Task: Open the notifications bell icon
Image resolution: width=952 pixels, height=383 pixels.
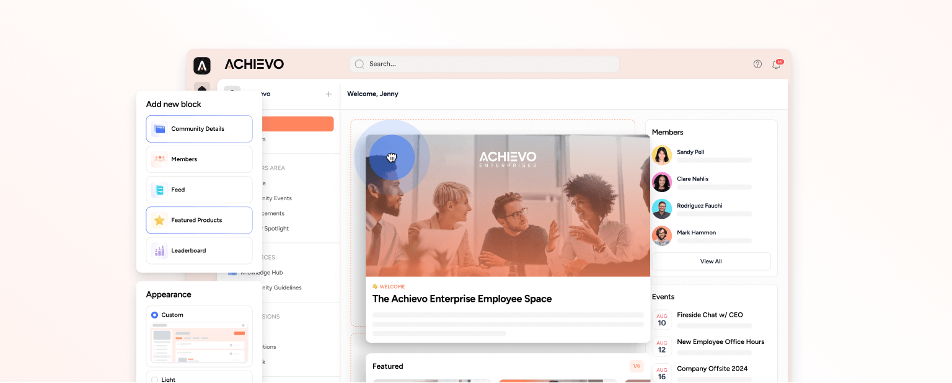Action: (x=776, y=64)
